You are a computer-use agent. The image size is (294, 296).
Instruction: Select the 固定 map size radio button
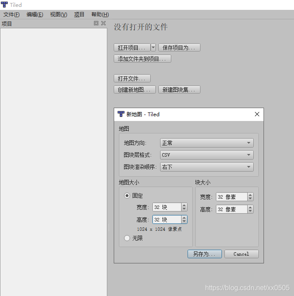tap(127, 196)
